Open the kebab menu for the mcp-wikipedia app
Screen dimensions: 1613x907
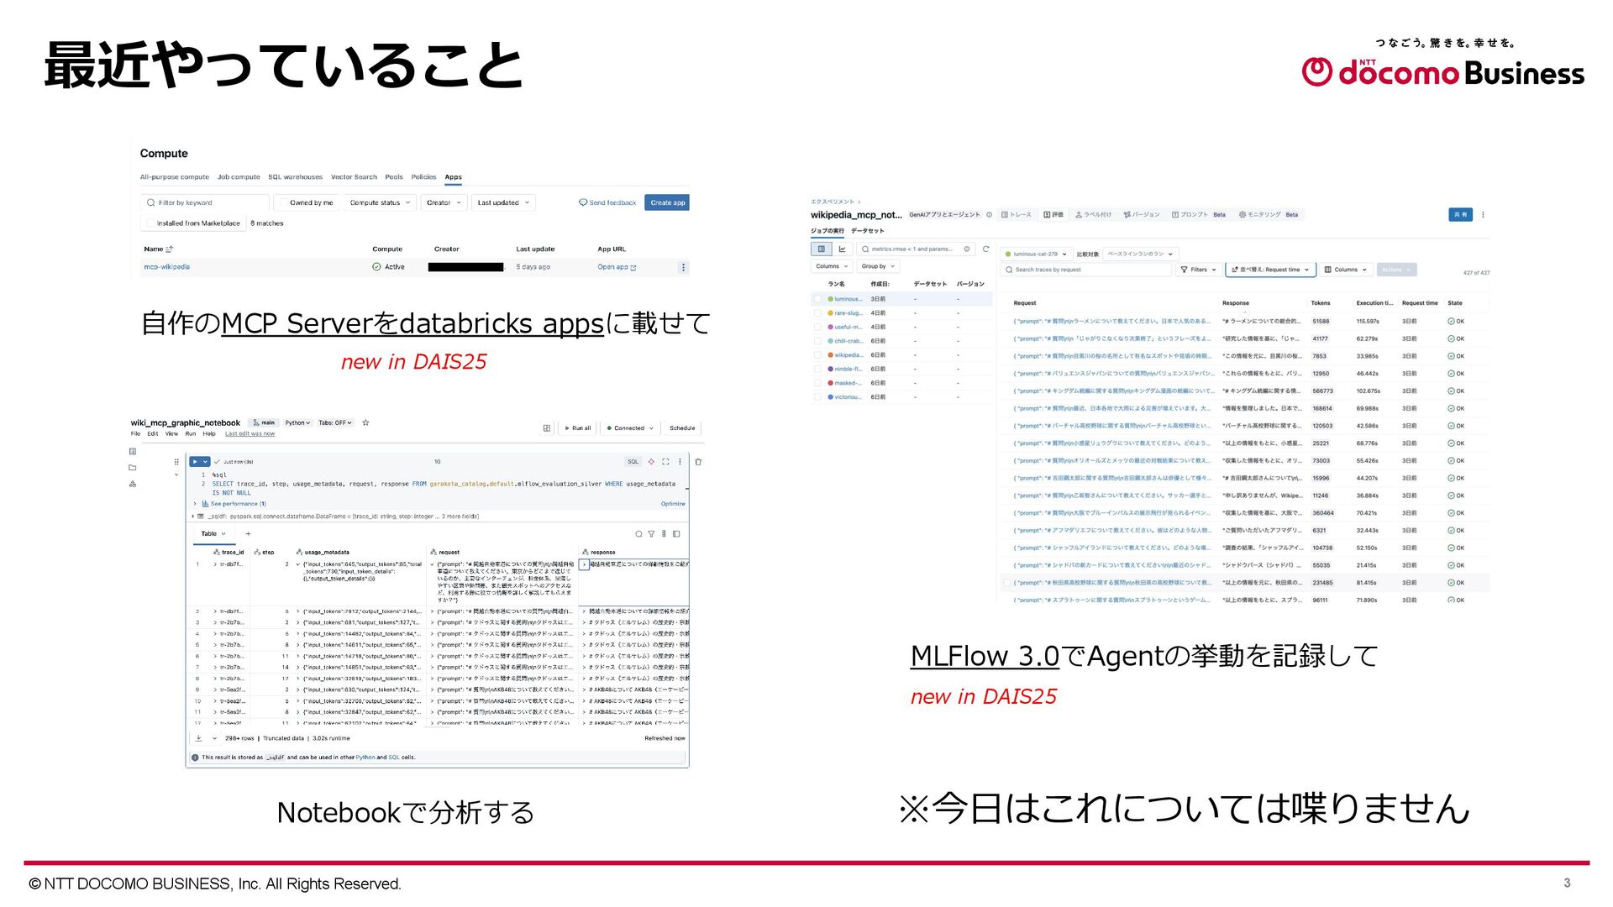(x=683, y=267)
